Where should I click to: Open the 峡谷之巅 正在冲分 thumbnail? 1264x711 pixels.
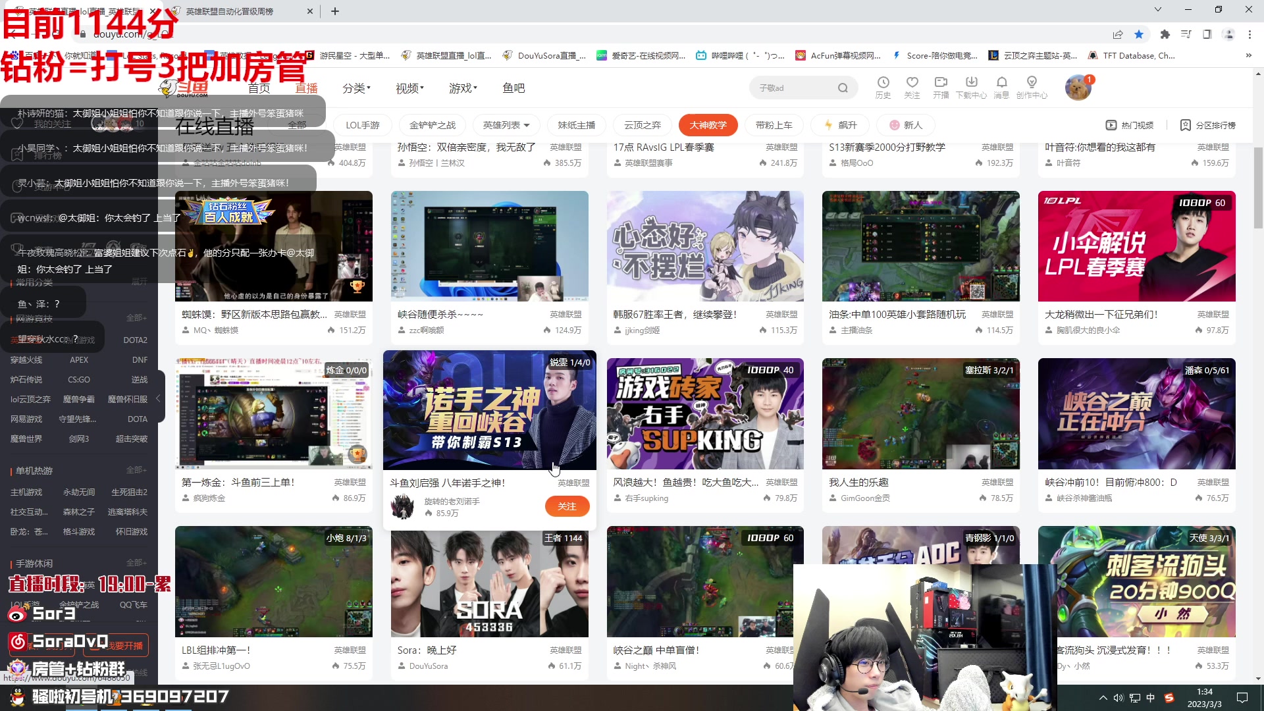(x=1136, y=413)
